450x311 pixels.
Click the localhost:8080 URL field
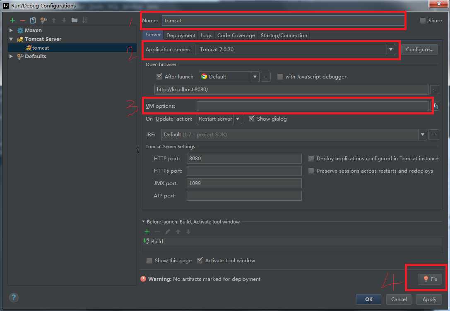pos(291,90)
